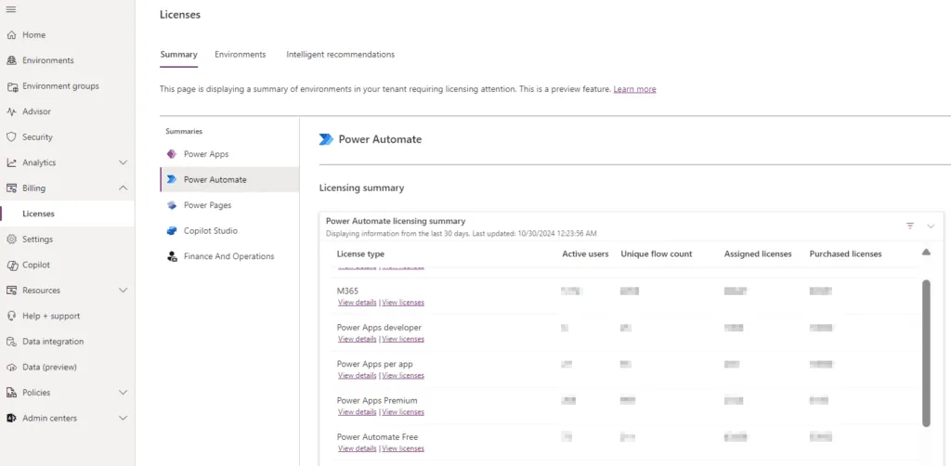The width and height of the screenshot is (951, 466).
Task: Collapse the licensing summary card chevron
Action: pos(931,226)
